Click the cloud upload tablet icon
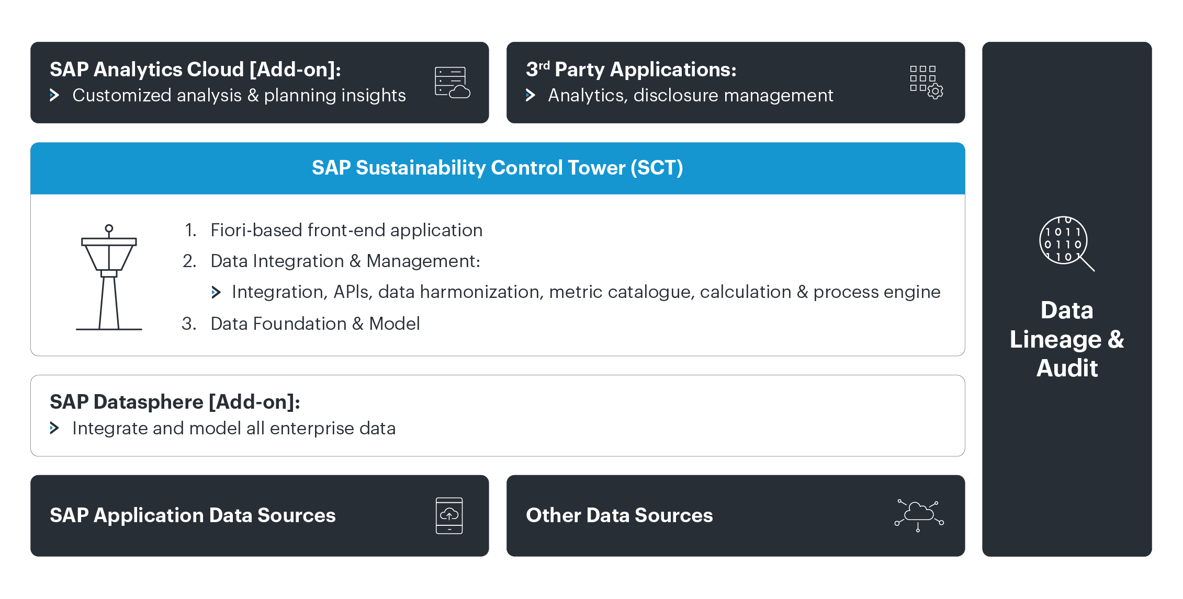 [x=449, y=515]
